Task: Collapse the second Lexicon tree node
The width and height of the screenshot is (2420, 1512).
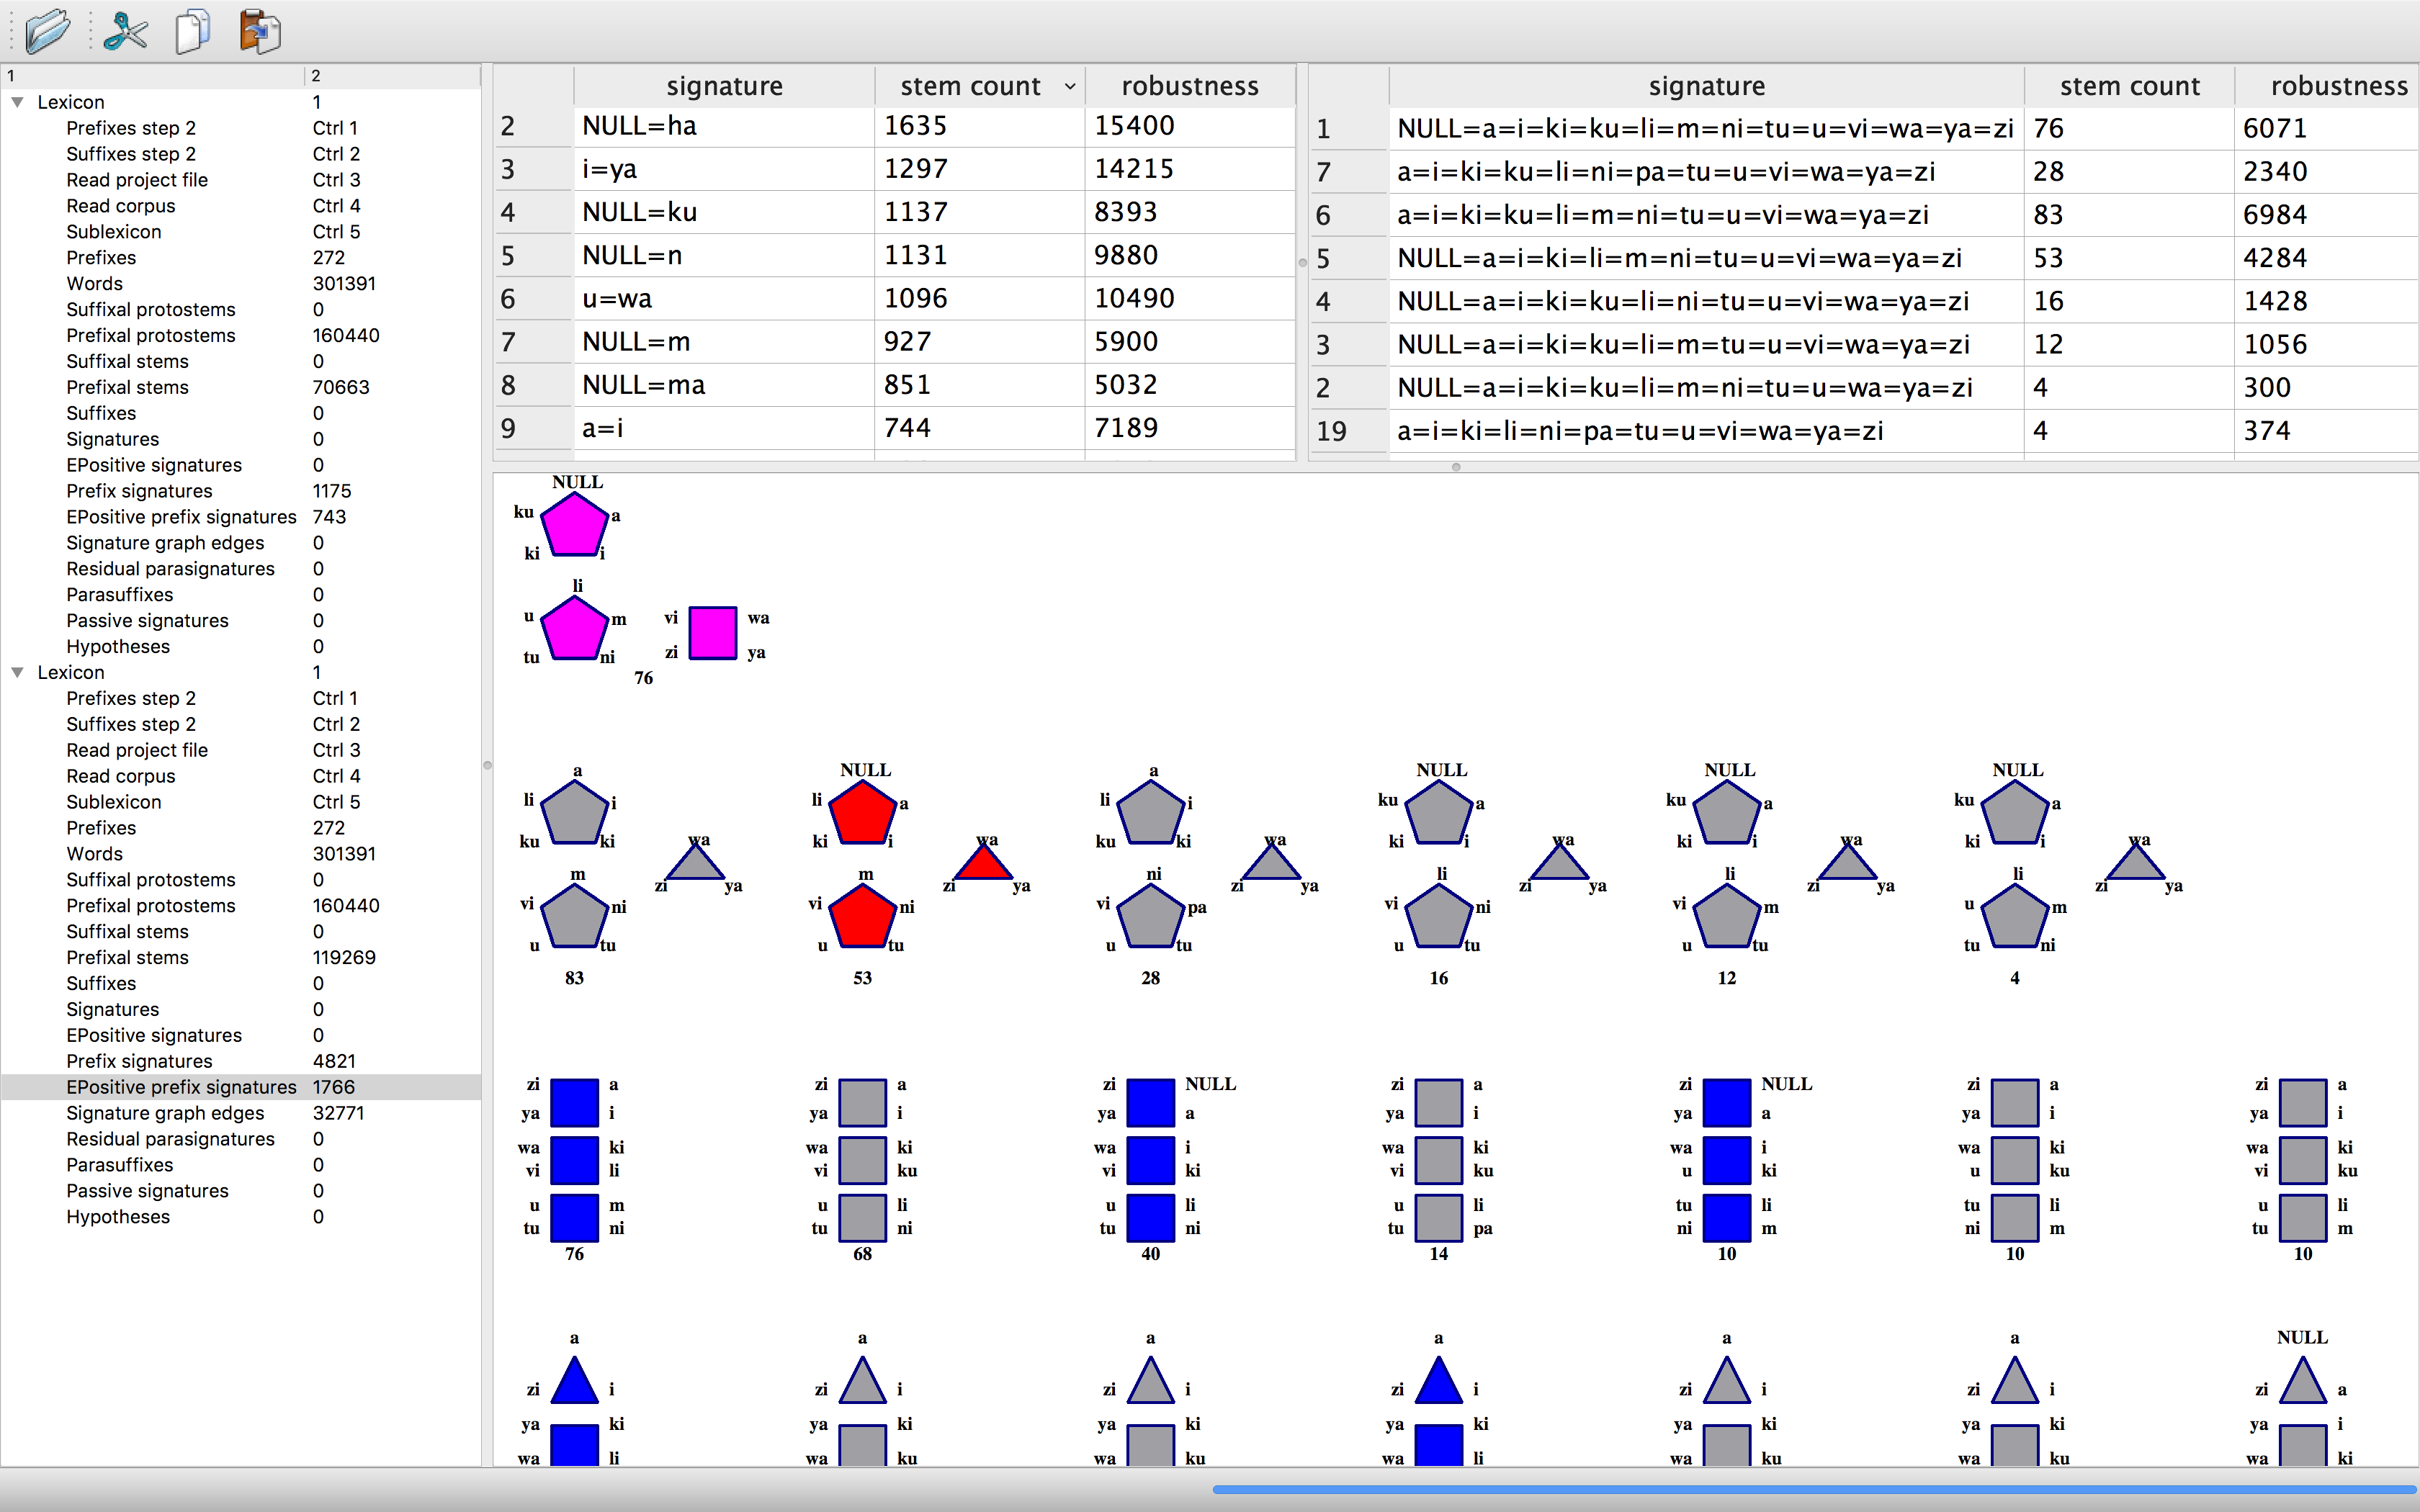Action: 17,672
